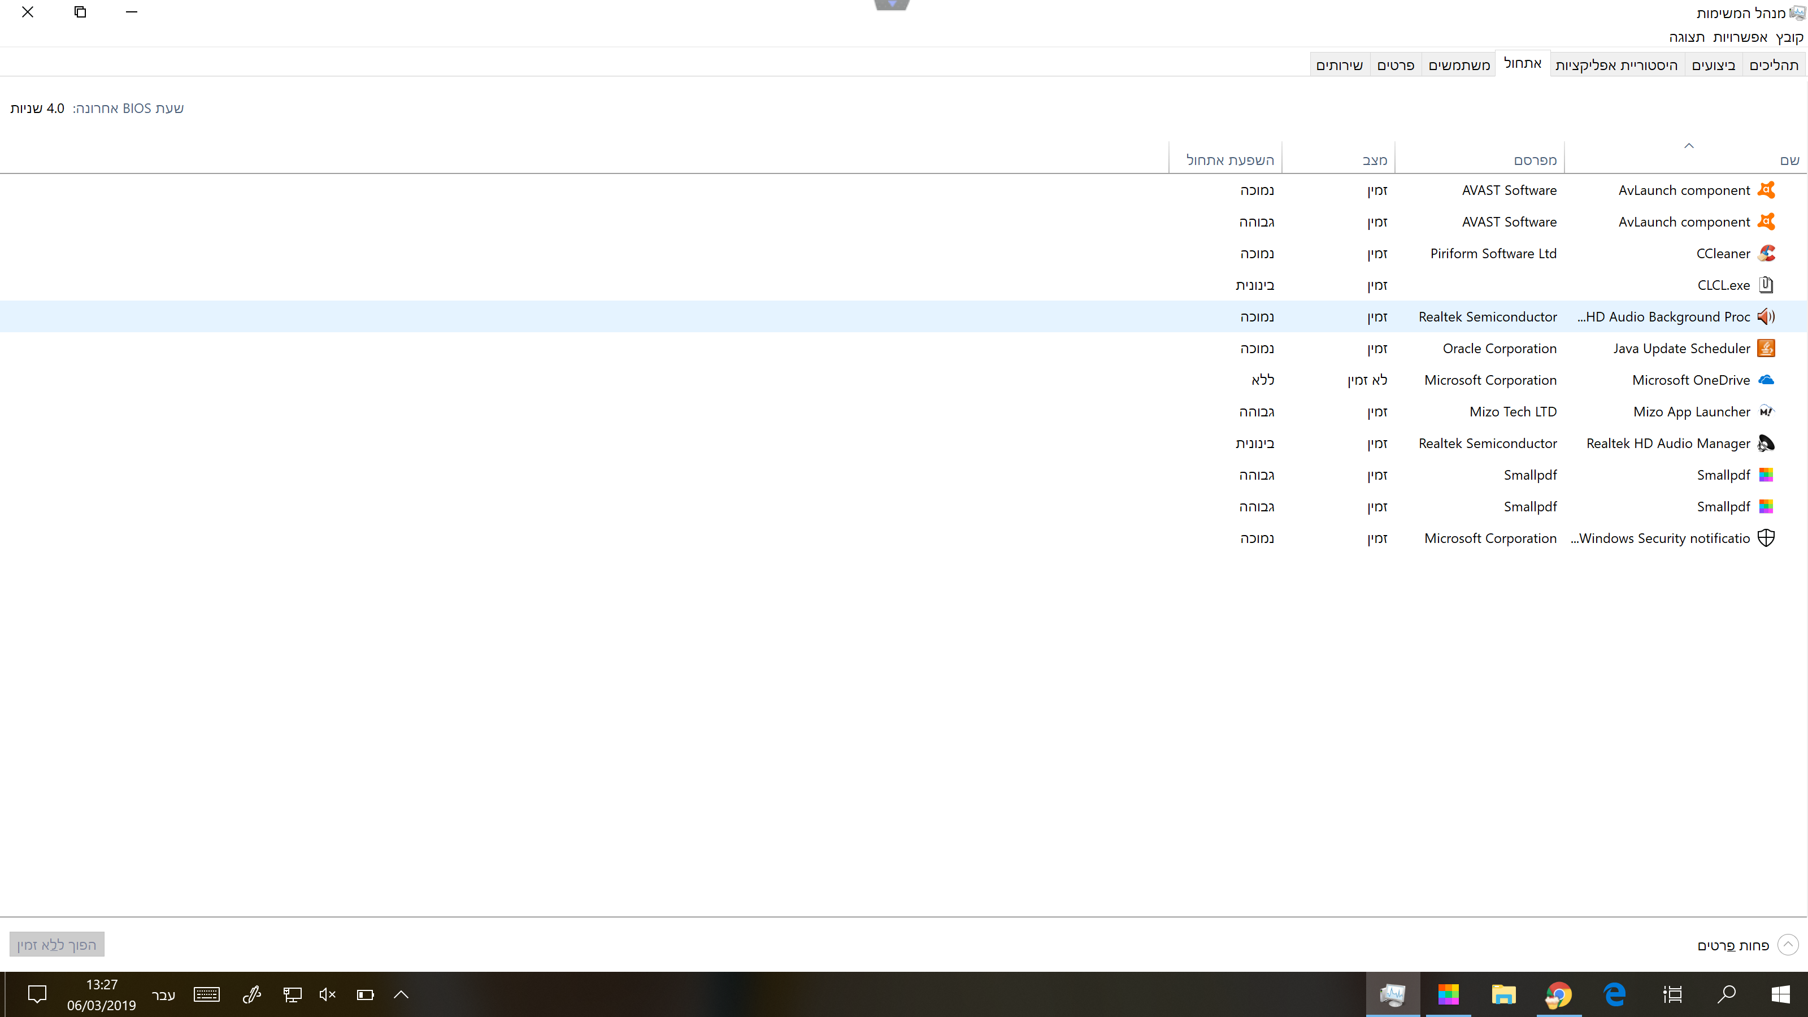
Task: Open the פרטים (Details) tab
Action: pyautogui.click(x=1396, y=66)
